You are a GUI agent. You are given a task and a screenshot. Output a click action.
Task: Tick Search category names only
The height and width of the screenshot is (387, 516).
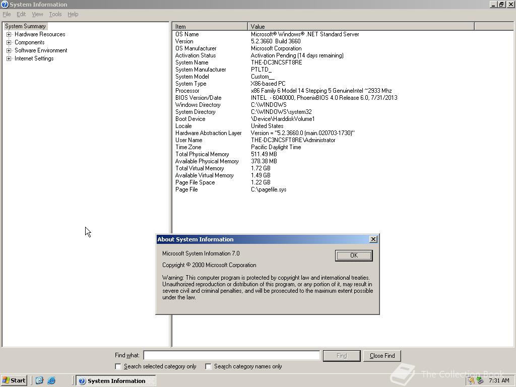pyautogui.click(x=208, y=366)
